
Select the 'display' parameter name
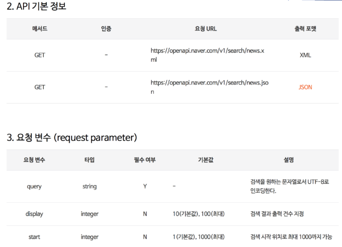[34, 214]
